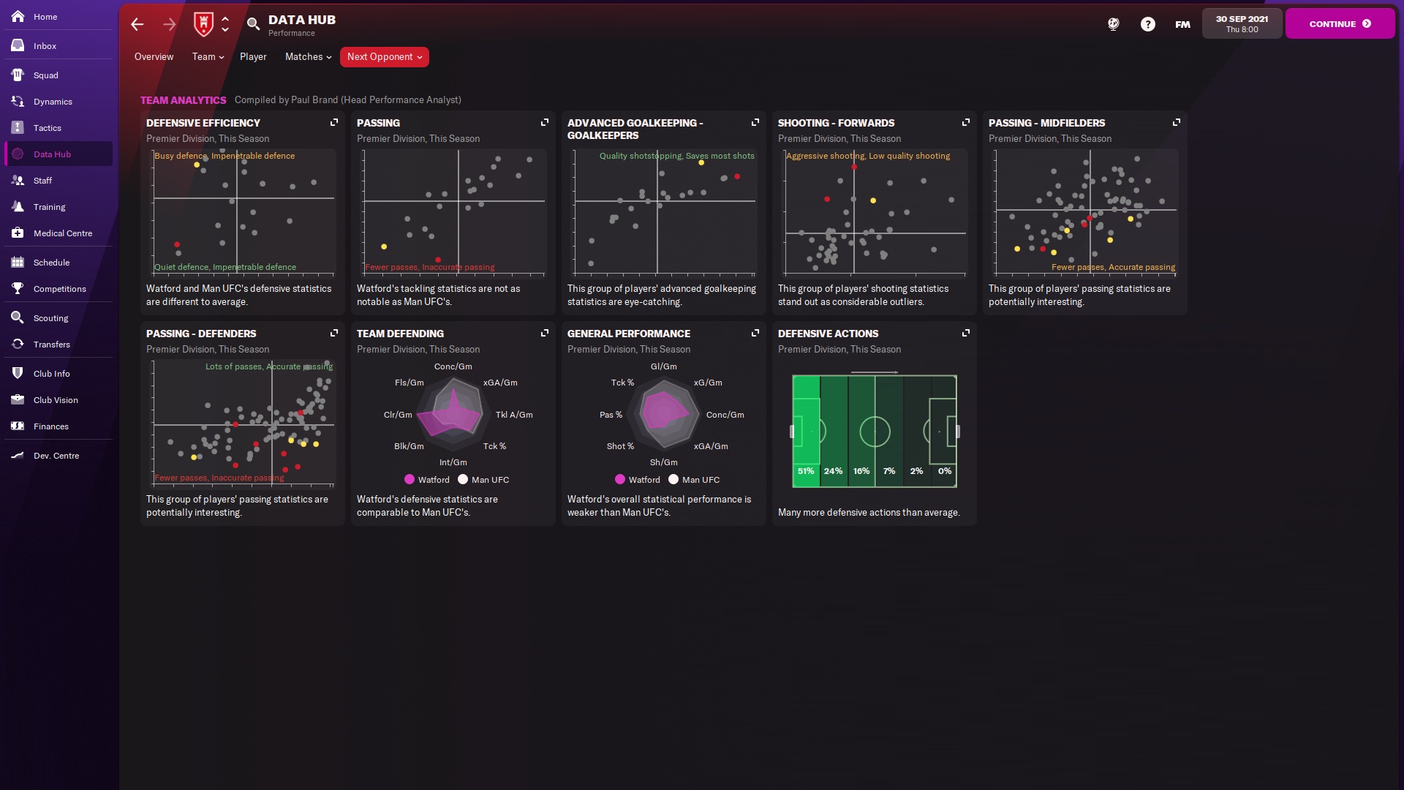Expand the Passing chart panel
1404x790 pixels.
[x=545, y=122]
